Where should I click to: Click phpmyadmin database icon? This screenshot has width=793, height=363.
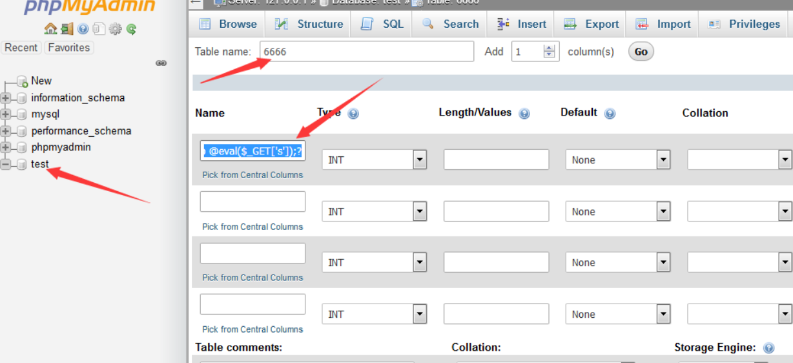(22, 147)
